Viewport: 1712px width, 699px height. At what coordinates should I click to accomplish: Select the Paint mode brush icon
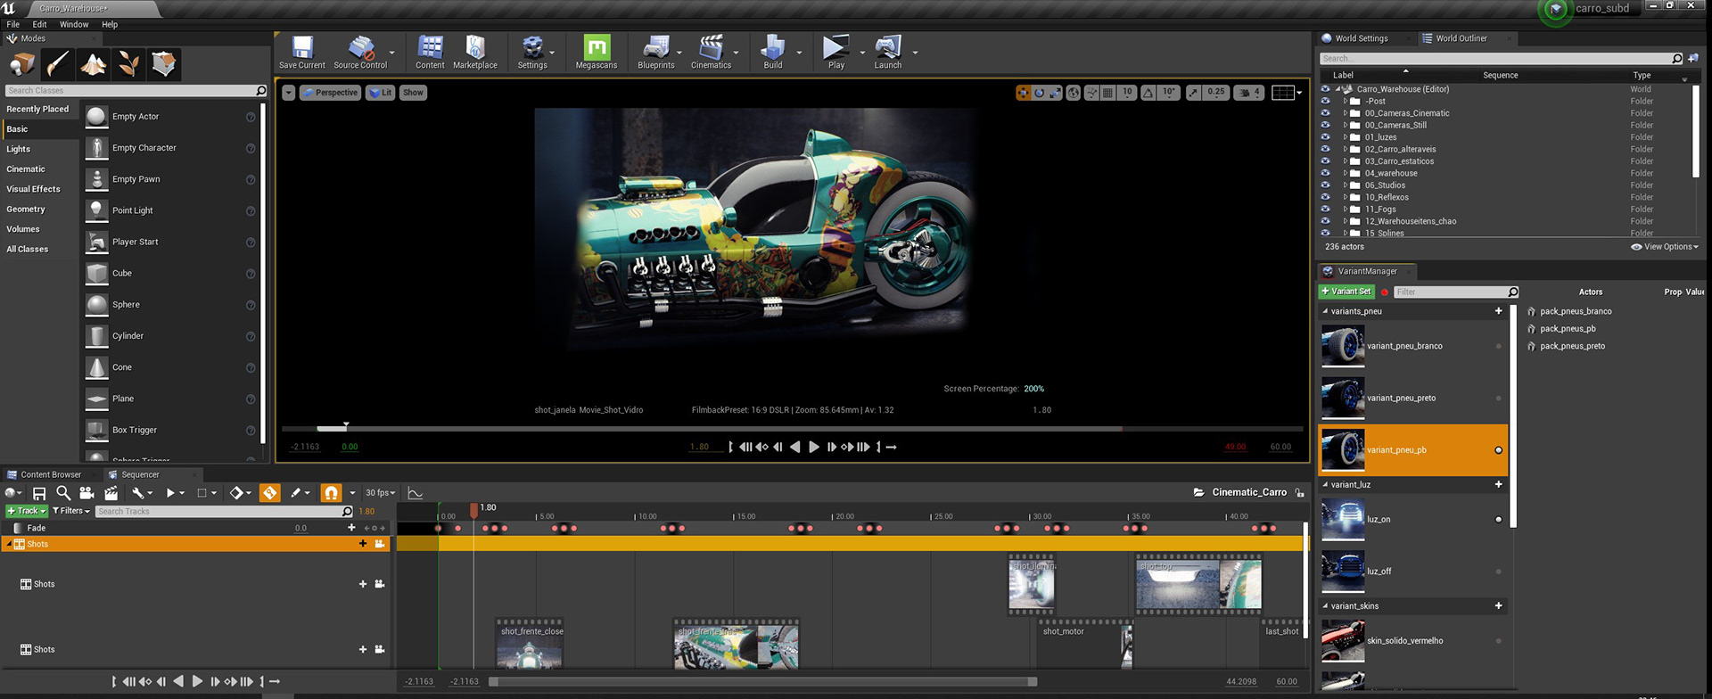coord(58,64)
